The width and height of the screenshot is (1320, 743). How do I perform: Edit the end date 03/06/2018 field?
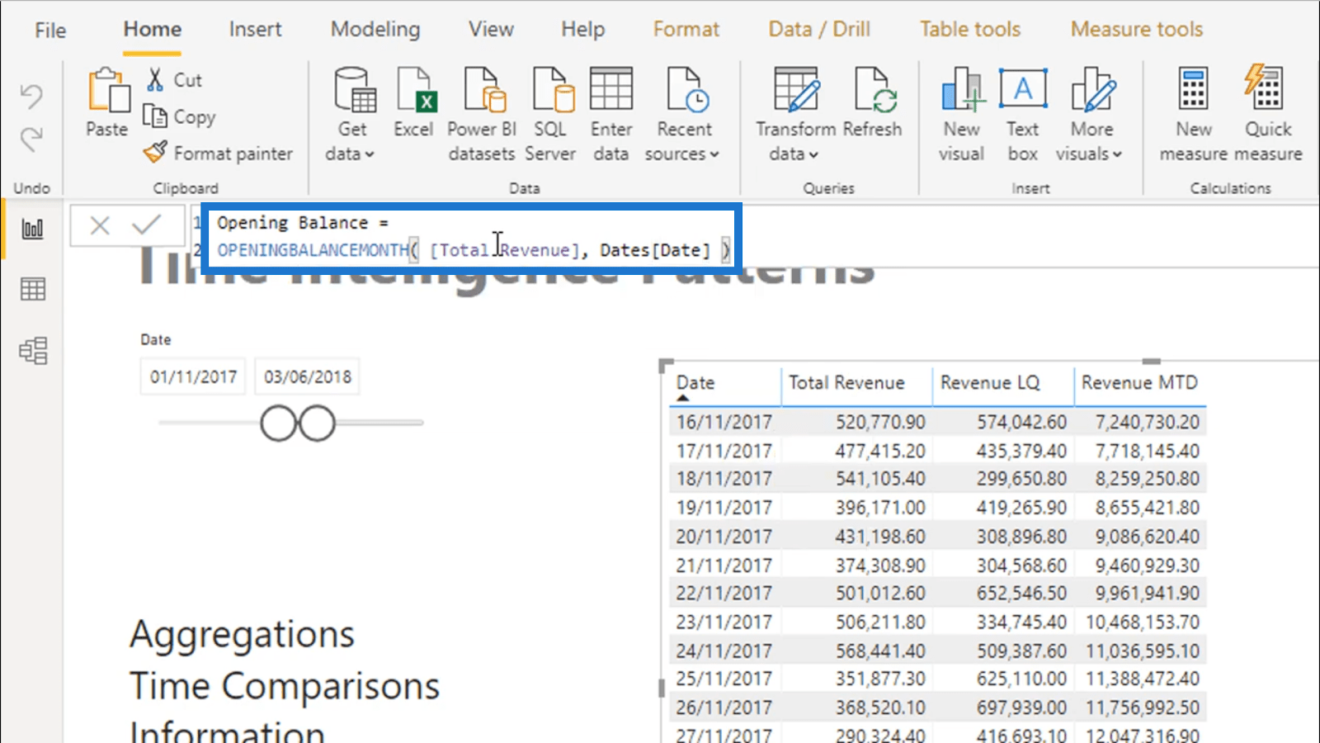tap(307, 377)
